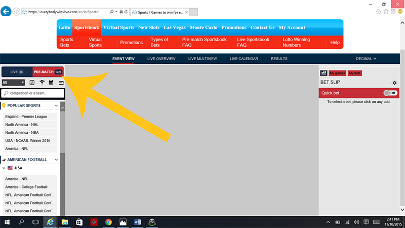Open Task View on the taskbar

tap(35, 222)
